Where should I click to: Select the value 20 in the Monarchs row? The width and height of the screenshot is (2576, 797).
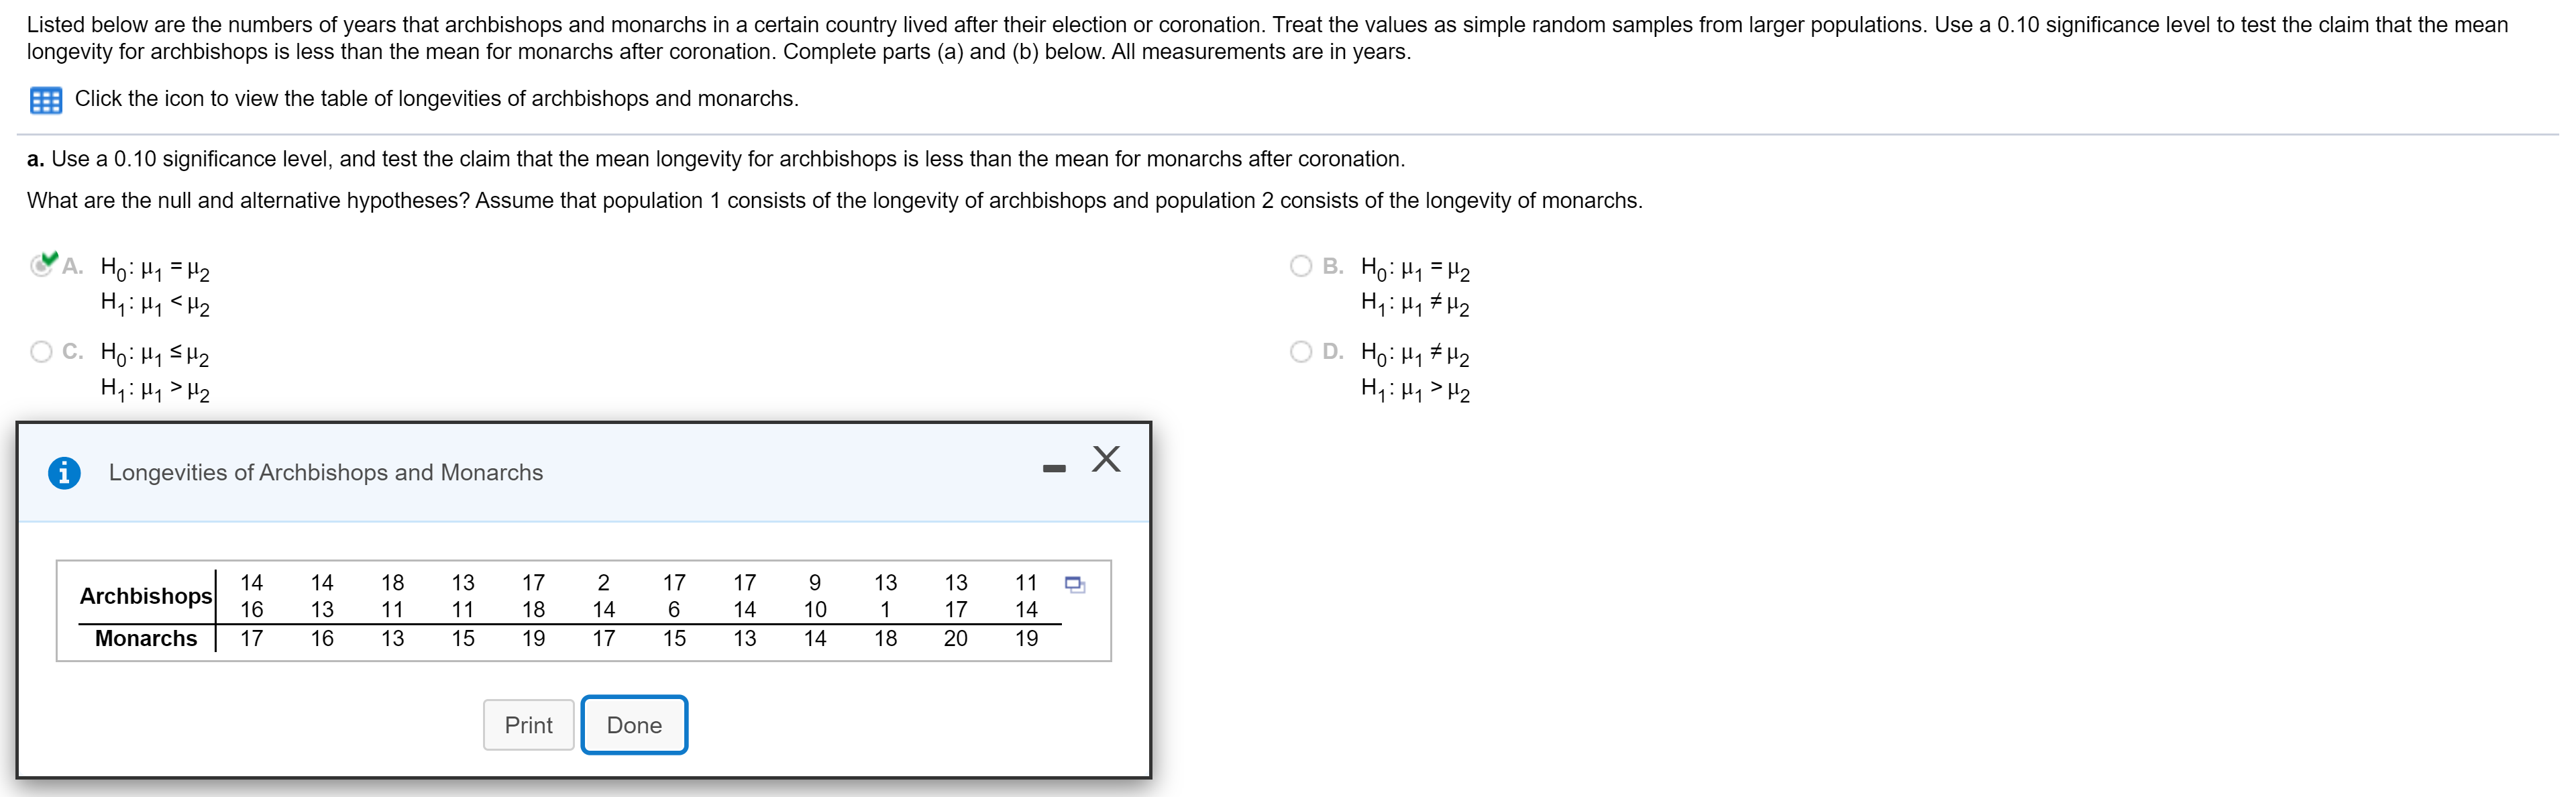point(955,638)
